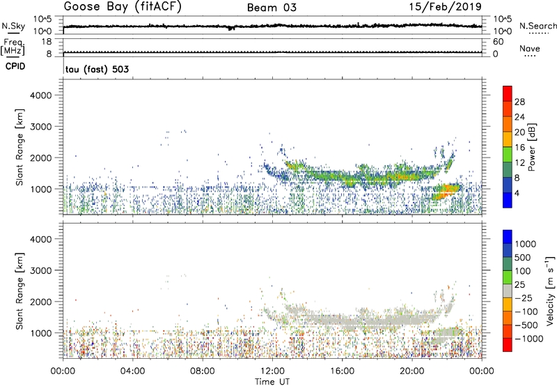Click the '28' tick on power colorbar
The height and width of the screenshot is (386, 557).
(519, 102)
